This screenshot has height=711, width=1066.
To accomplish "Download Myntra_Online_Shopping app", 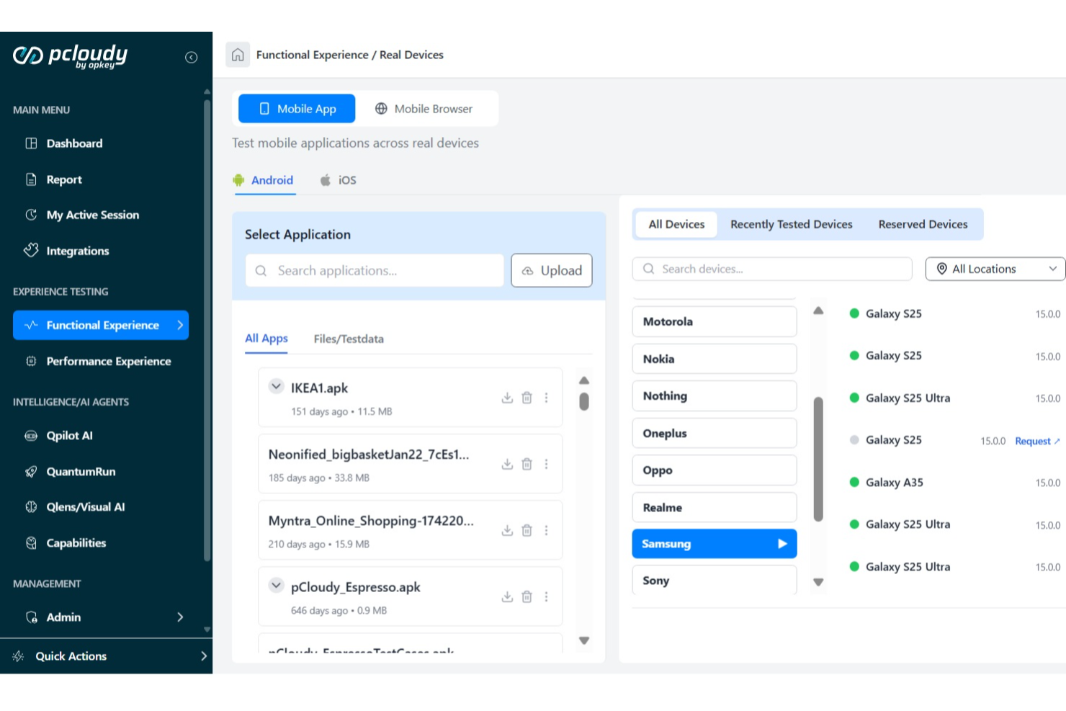I will (507, 530).
